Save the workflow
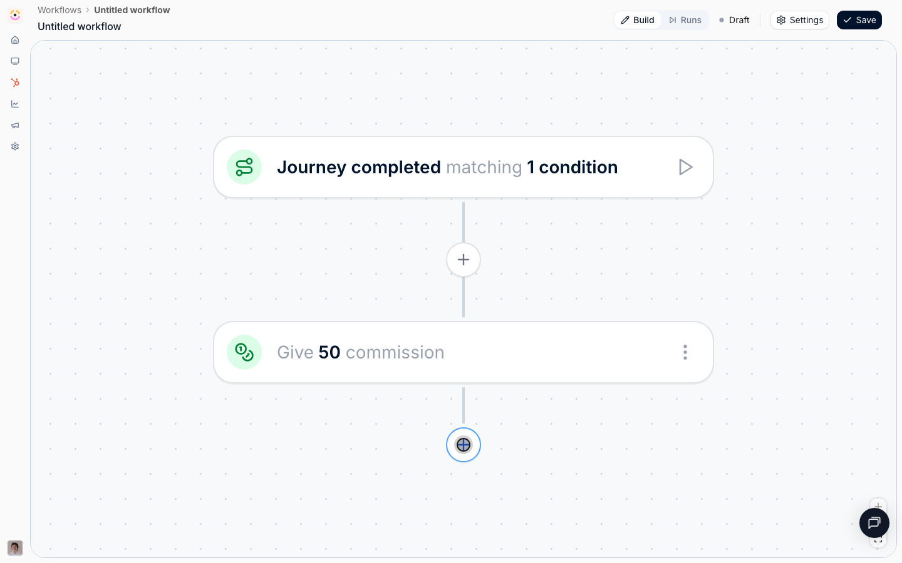The height and width of the screenshot is (563, 902). (859, 20)
